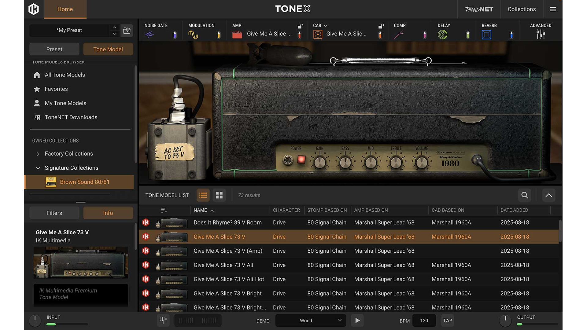Viewport: 587px width, 330px height.
Task: Click the red Amp module icon
Action: pos(237,35)
